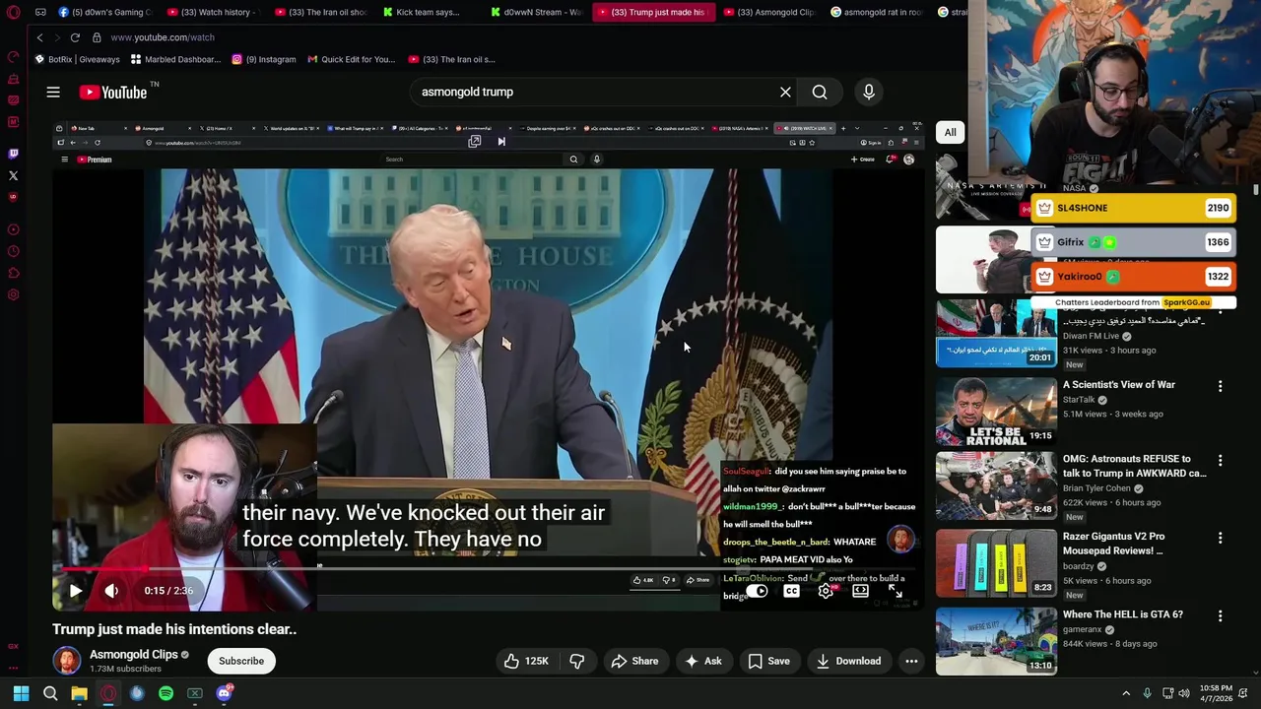Image resolution: width=1261 pixels, height=709 pixels.
Task: Click the Ask button below the video
Action: [702, 661]
